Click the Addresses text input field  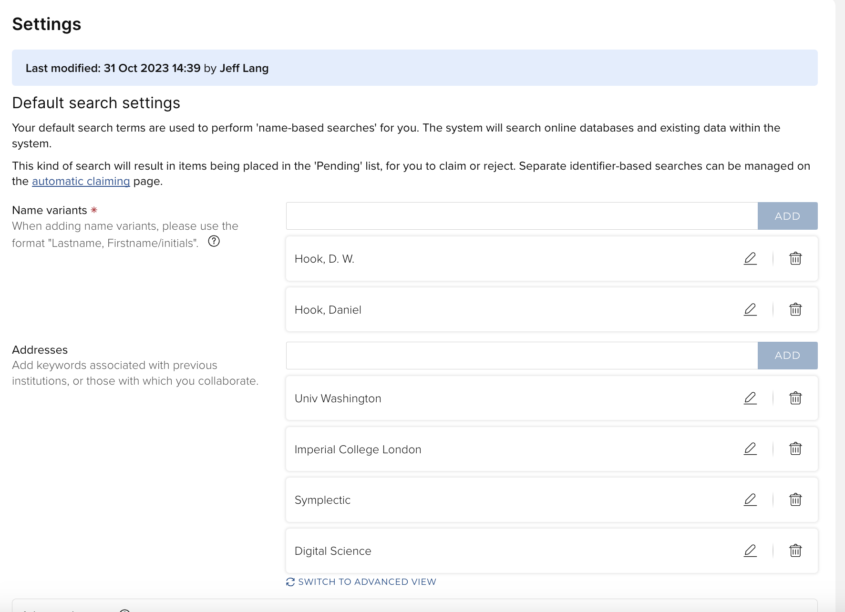tap(522, 356)
